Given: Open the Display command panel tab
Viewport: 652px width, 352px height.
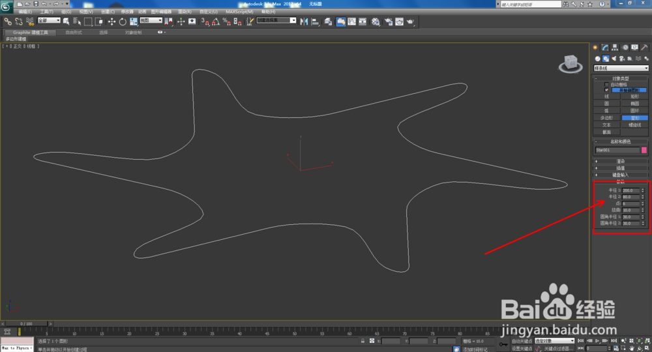Looking at the screenshot, I should point(634,48).
